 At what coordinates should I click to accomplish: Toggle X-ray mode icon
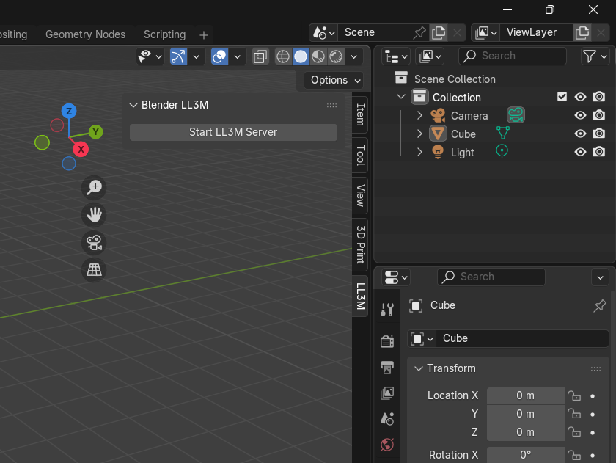[260, 56]
